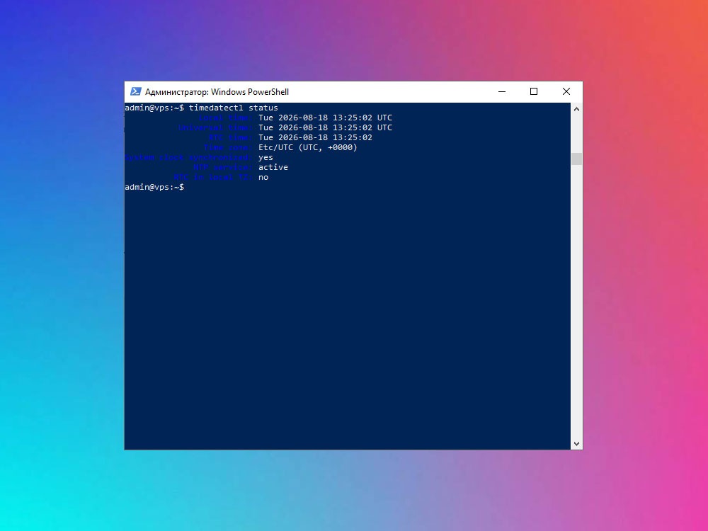Click the 'Etc/UTC (UTC, +0000)' time zone value

point(308,147)
